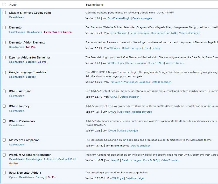Deactivate IONOS Journey plugin
Viewport: 218px width, 184px height.
tap(17, 111)
